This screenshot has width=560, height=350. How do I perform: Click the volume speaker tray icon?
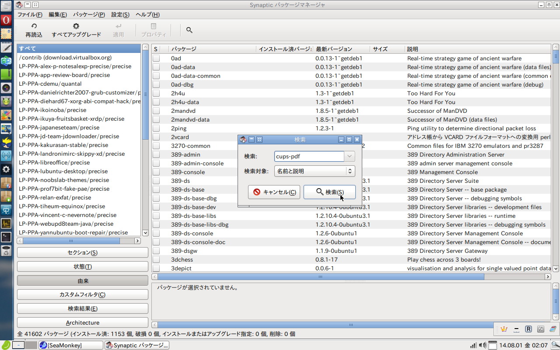coord(482,345)
